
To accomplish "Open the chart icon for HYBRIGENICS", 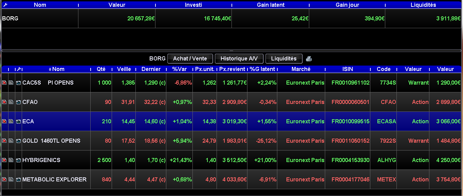I will coord(18,160).
